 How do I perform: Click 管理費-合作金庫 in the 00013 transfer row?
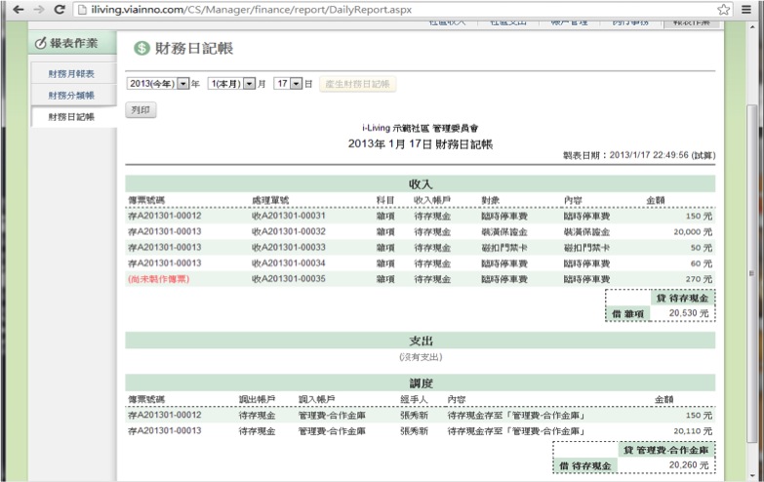click(332, 431)
